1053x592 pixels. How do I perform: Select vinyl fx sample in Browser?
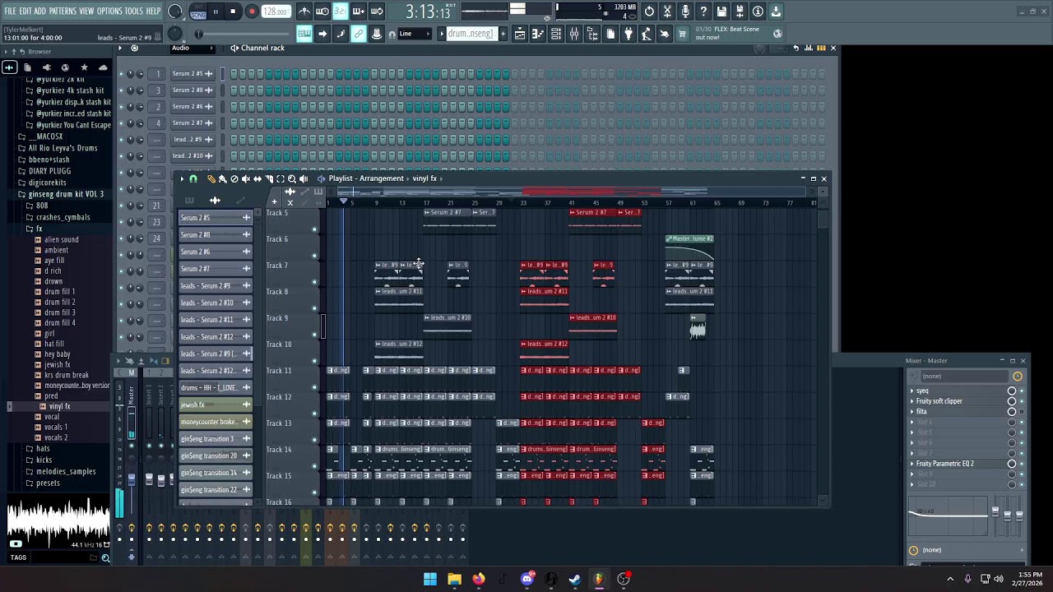pyautogui.click(x=59, y=406)
